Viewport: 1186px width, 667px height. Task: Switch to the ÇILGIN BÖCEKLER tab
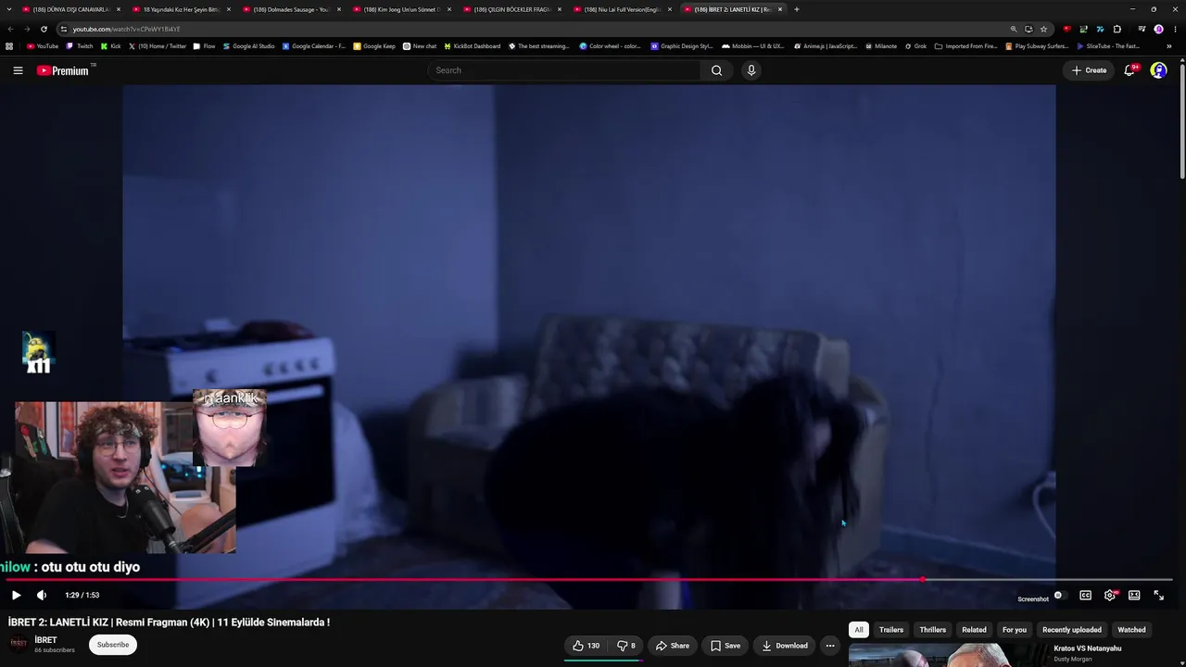point(511,9)
